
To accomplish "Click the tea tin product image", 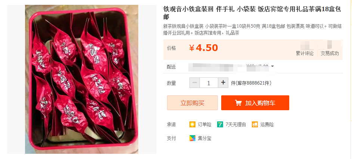I will pos(81,79).
